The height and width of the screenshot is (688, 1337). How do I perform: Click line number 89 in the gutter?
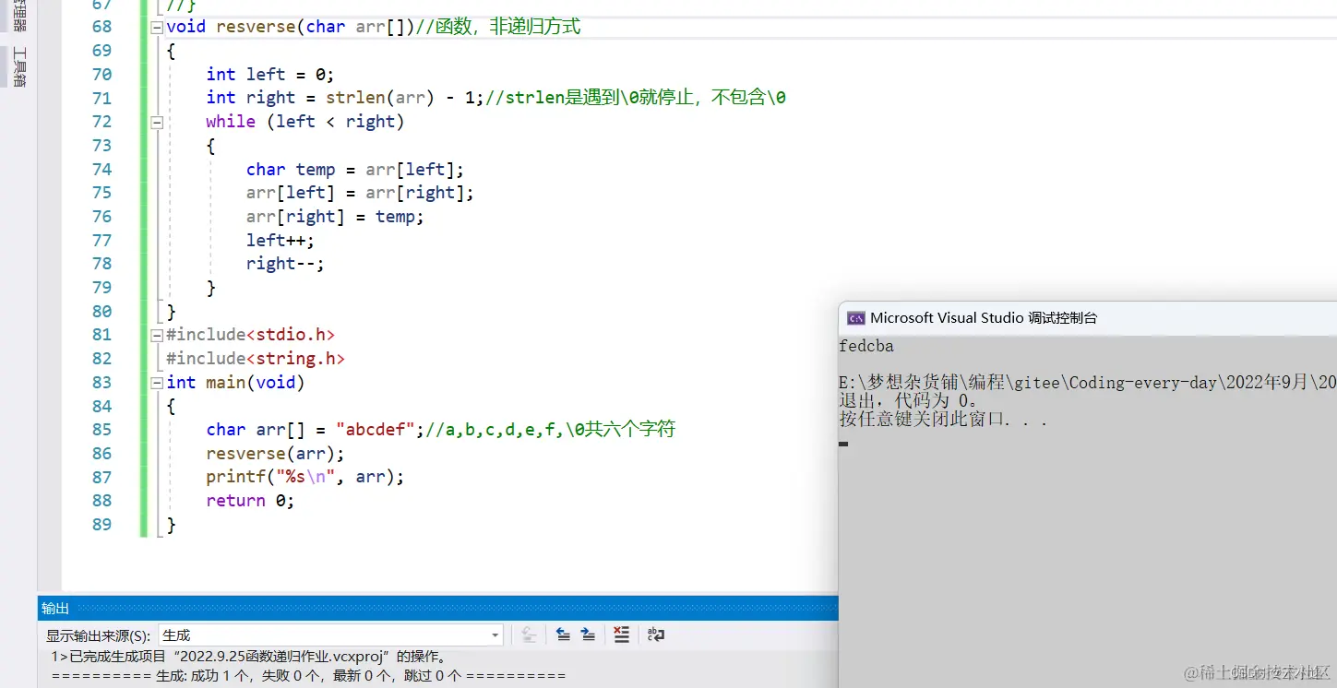click(x=101, y=525)
